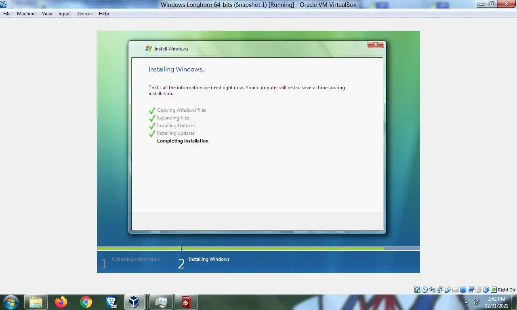Click the 'Installing features' line
Viewport: 517px width, 310px height.
[x=176, y=126]
